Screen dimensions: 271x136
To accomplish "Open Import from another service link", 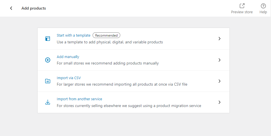I will [x=79, y=99].
